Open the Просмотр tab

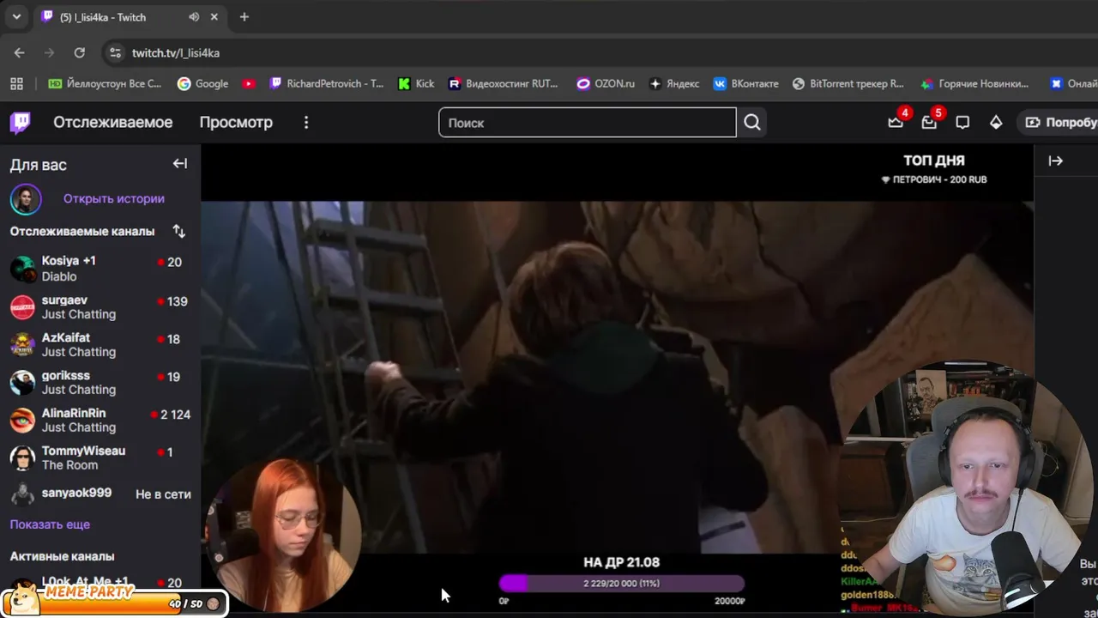click(236, 122)
